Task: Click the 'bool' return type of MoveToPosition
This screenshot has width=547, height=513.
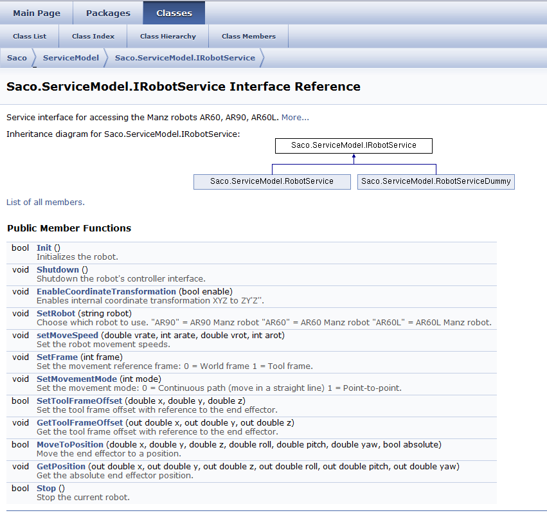Action: 20,445
